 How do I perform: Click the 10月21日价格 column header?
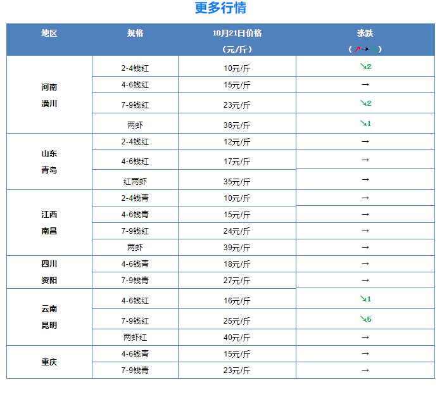237,33
